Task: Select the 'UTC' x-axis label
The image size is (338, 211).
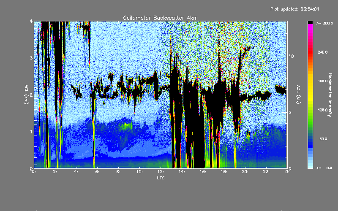Action: 161,178
